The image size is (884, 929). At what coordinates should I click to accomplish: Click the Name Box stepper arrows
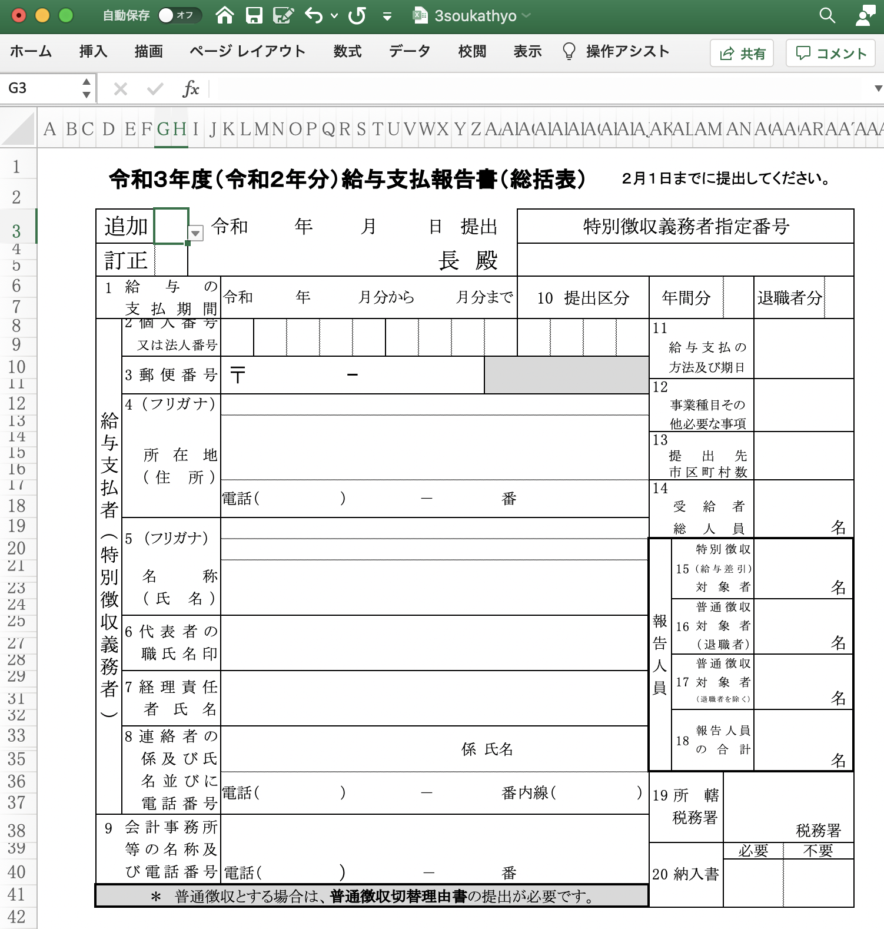[87, 88]
